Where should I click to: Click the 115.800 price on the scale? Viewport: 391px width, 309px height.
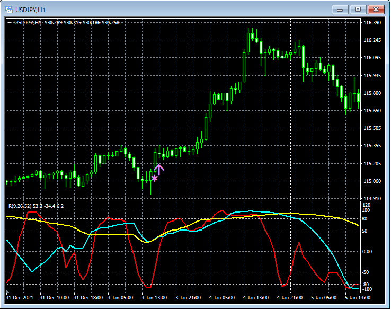(372, 93)
